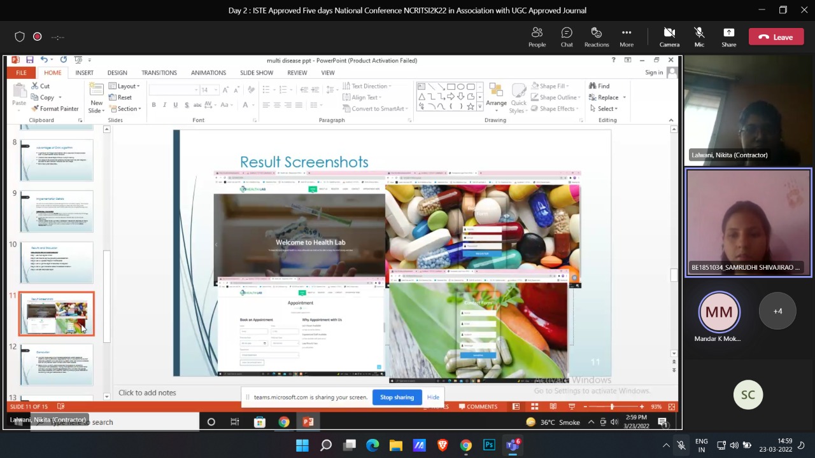This screenshot has height=458, width=815.
Task: Click Hide on the sharing notification
Action: click(x=433, y=397)
